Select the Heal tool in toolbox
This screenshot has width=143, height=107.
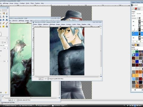pyautogui.click(x=4, y=26)
